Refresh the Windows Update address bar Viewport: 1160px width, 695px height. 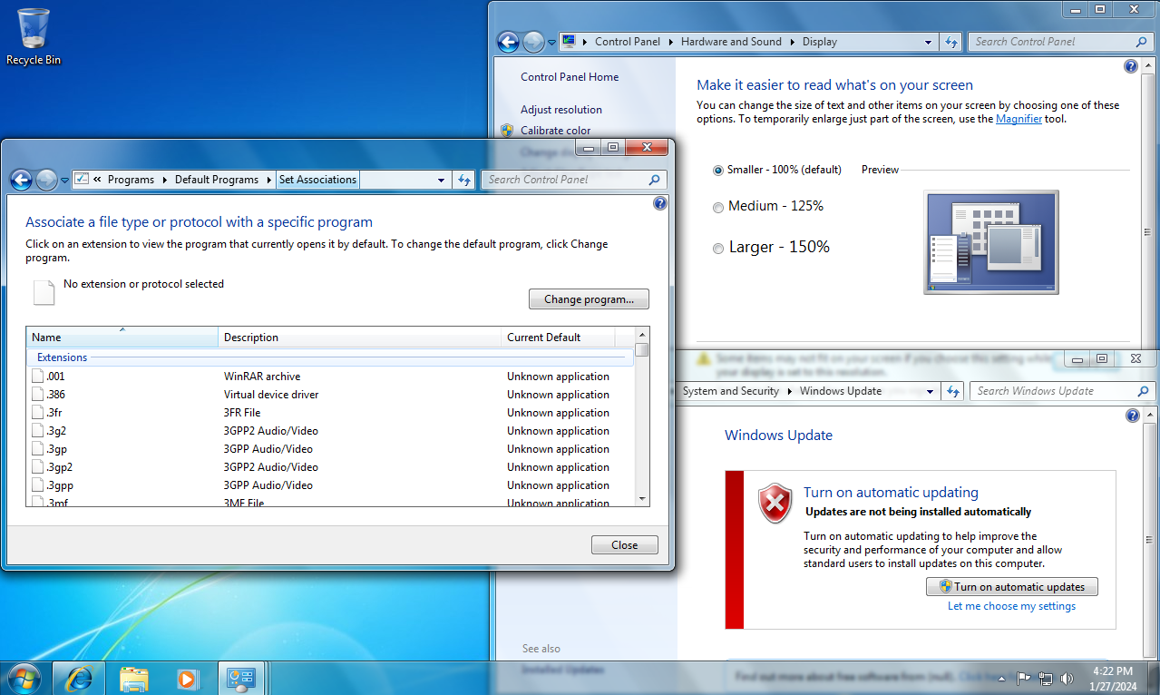coord(952,391)
